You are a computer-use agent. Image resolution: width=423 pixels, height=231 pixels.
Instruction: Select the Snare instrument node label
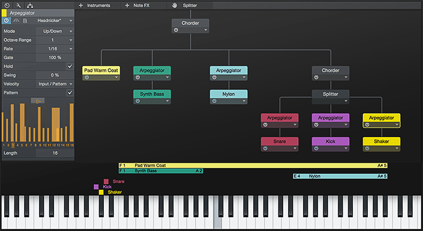pos(280,141)
